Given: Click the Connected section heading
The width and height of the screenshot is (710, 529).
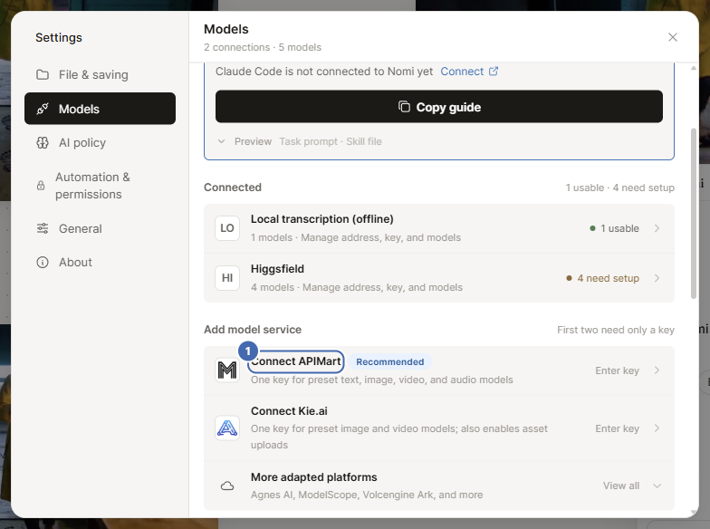Looking at the screenshot, I should [x=233, y=188].
